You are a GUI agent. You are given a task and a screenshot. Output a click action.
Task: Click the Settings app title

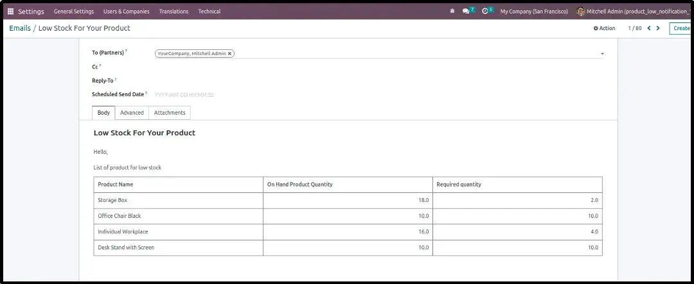31,12
